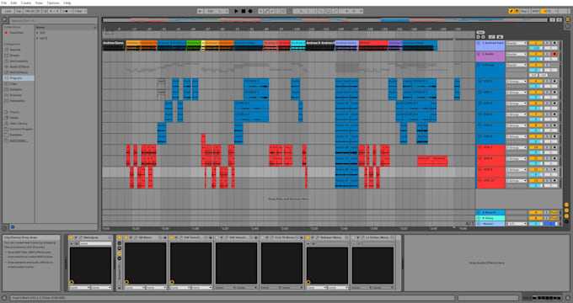Toggle the Automation Arm icon
The width and height of the screenshot is (573, 303).
point(266,11)
